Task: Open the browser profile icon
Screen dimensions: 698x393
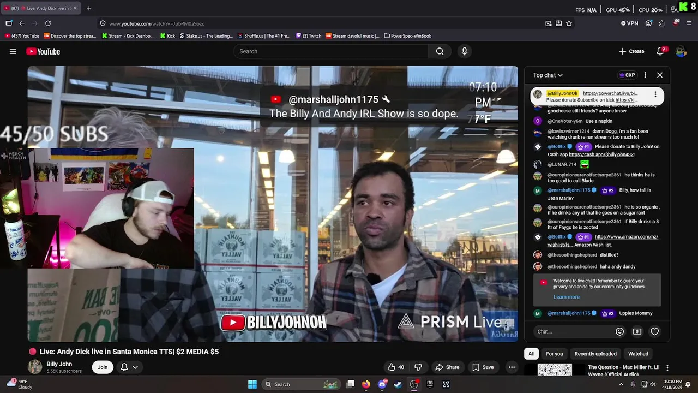Action: coord(648,23)
